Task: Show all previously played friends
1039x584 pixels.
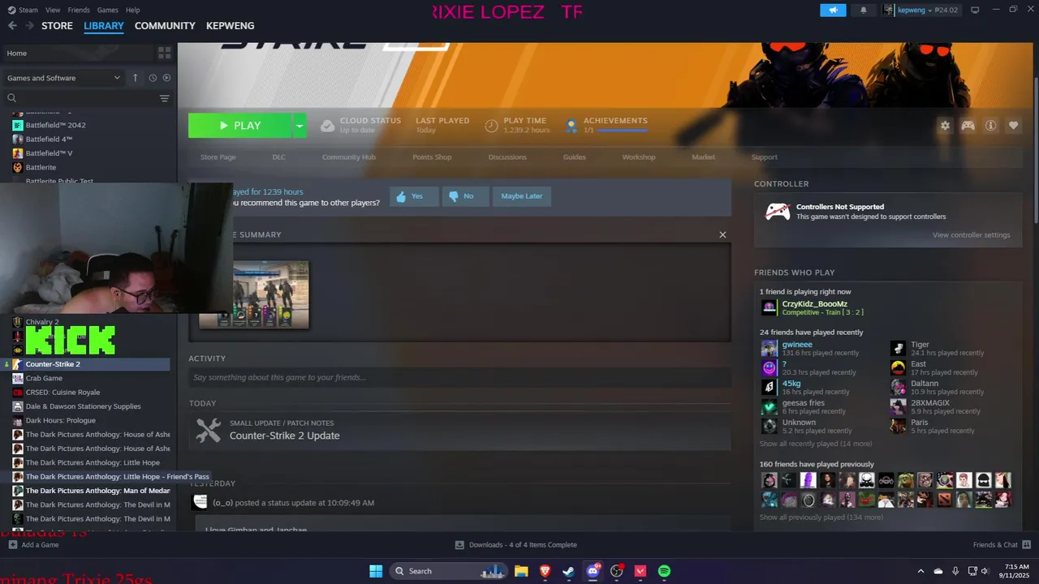Action: 821,517
